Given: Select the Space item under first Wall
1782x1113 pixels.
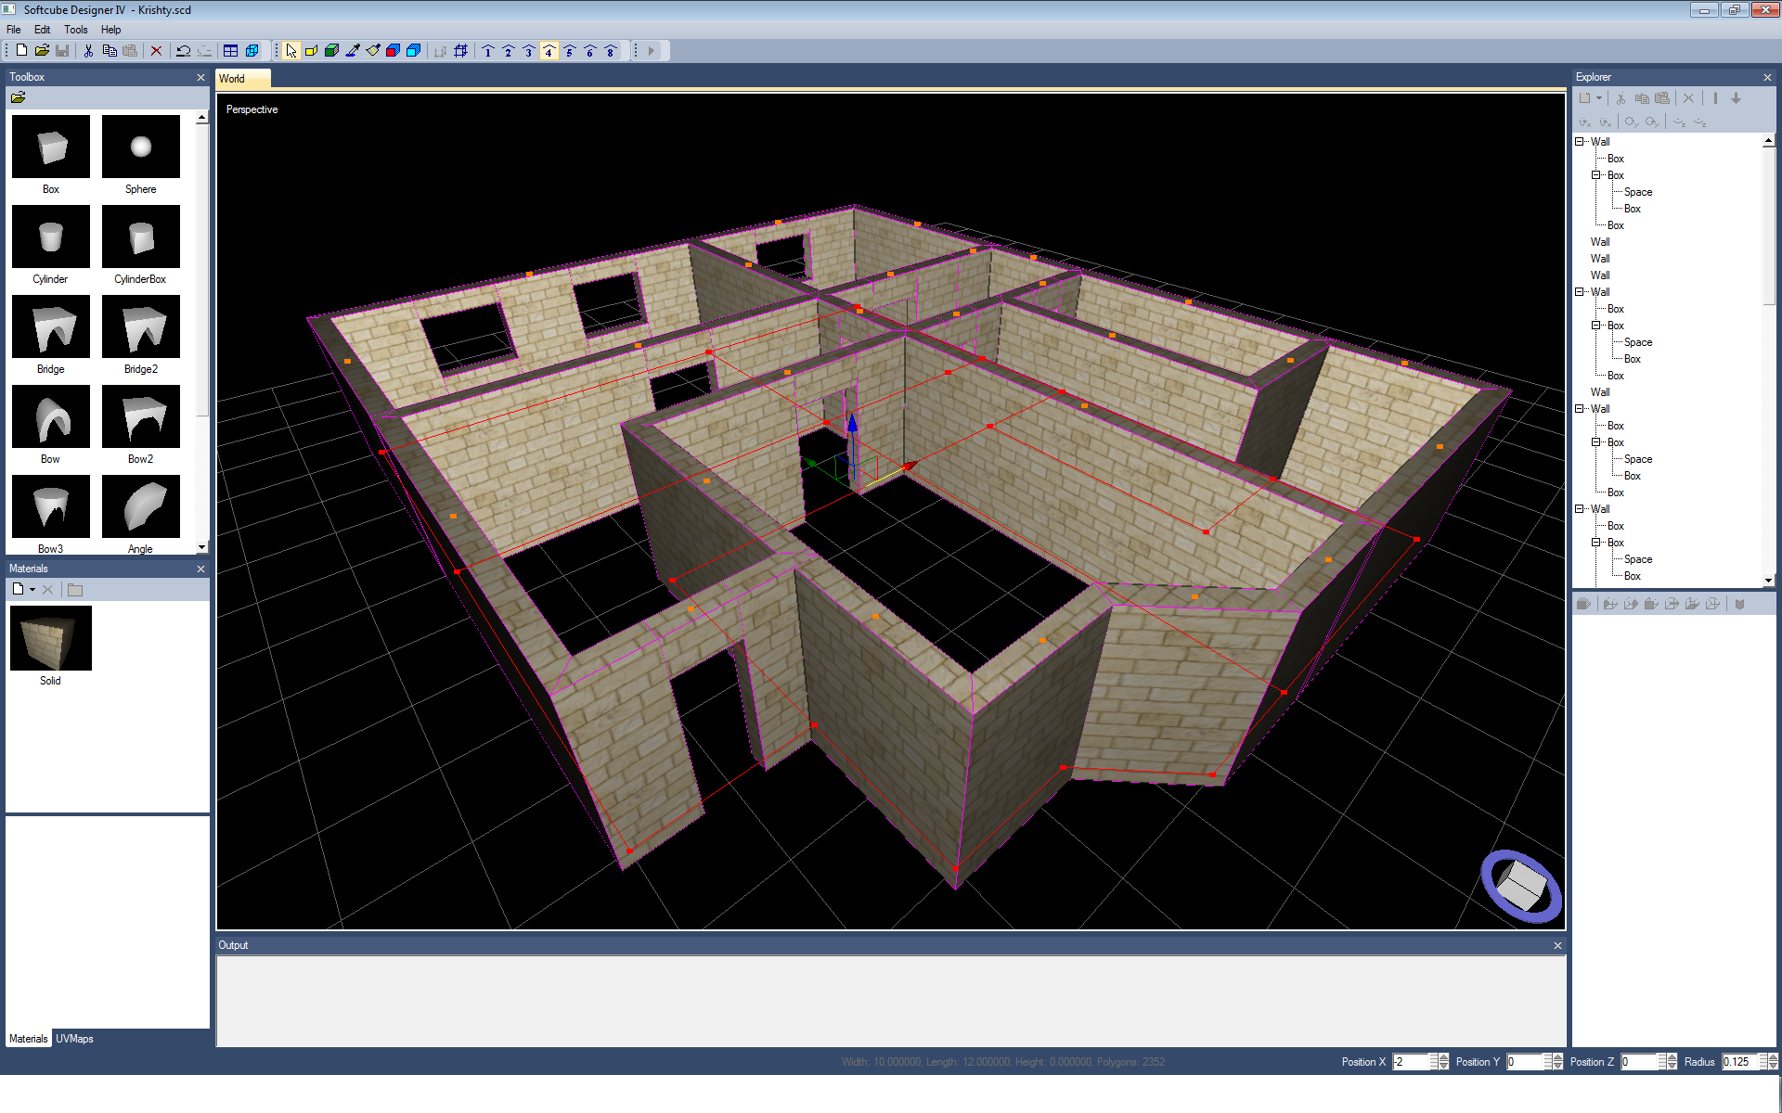Looking at the screenshot, I should coord(1637,192).
